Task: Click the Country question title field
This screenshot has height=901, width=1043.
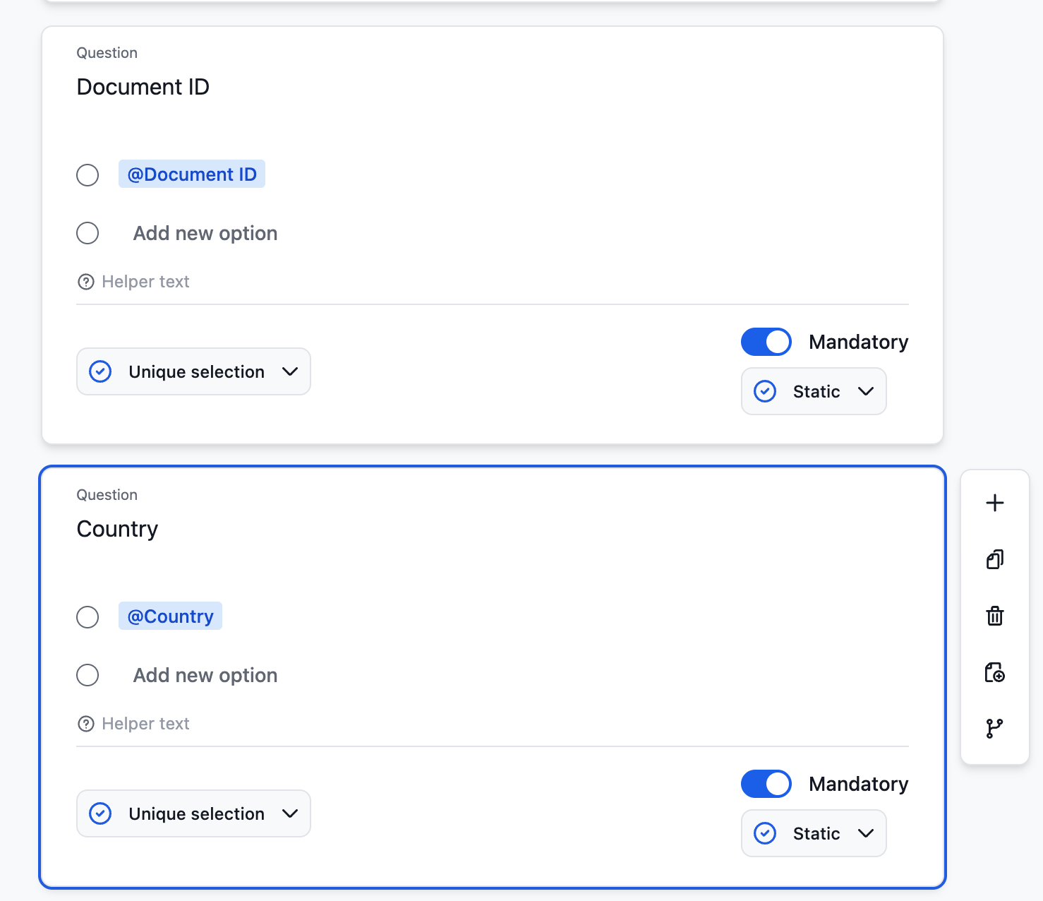Action: (x=117, y=528)
